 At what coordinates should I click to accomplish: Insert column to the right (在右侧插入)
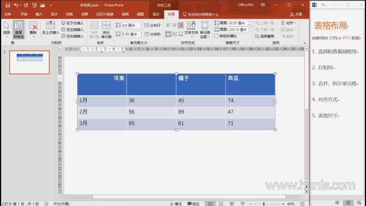click(72, 36)
